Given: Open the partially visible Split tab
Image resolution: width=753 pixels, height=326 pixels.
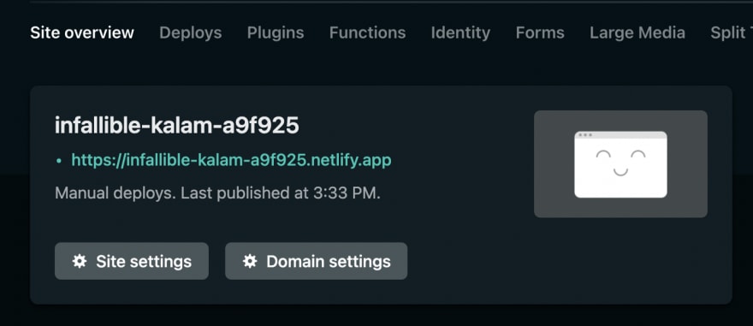Looking at the screenshot, I should pos(732,33).
